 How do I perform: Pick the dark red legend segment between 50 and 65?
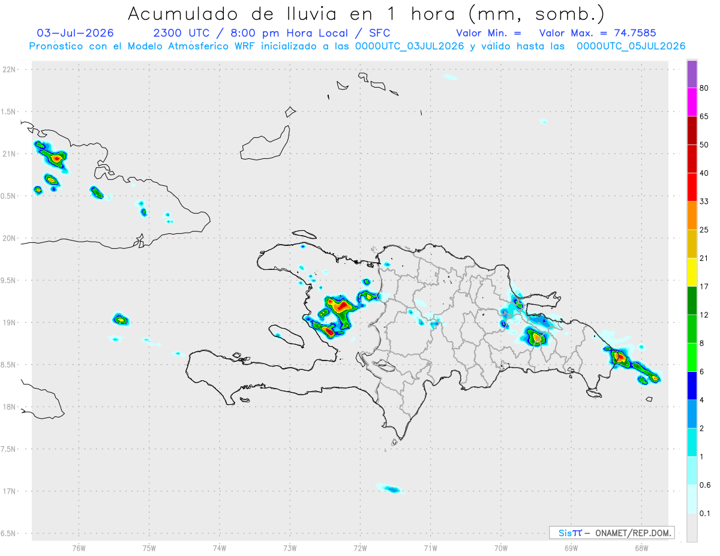pyautogui.click(x=692, y=131)
